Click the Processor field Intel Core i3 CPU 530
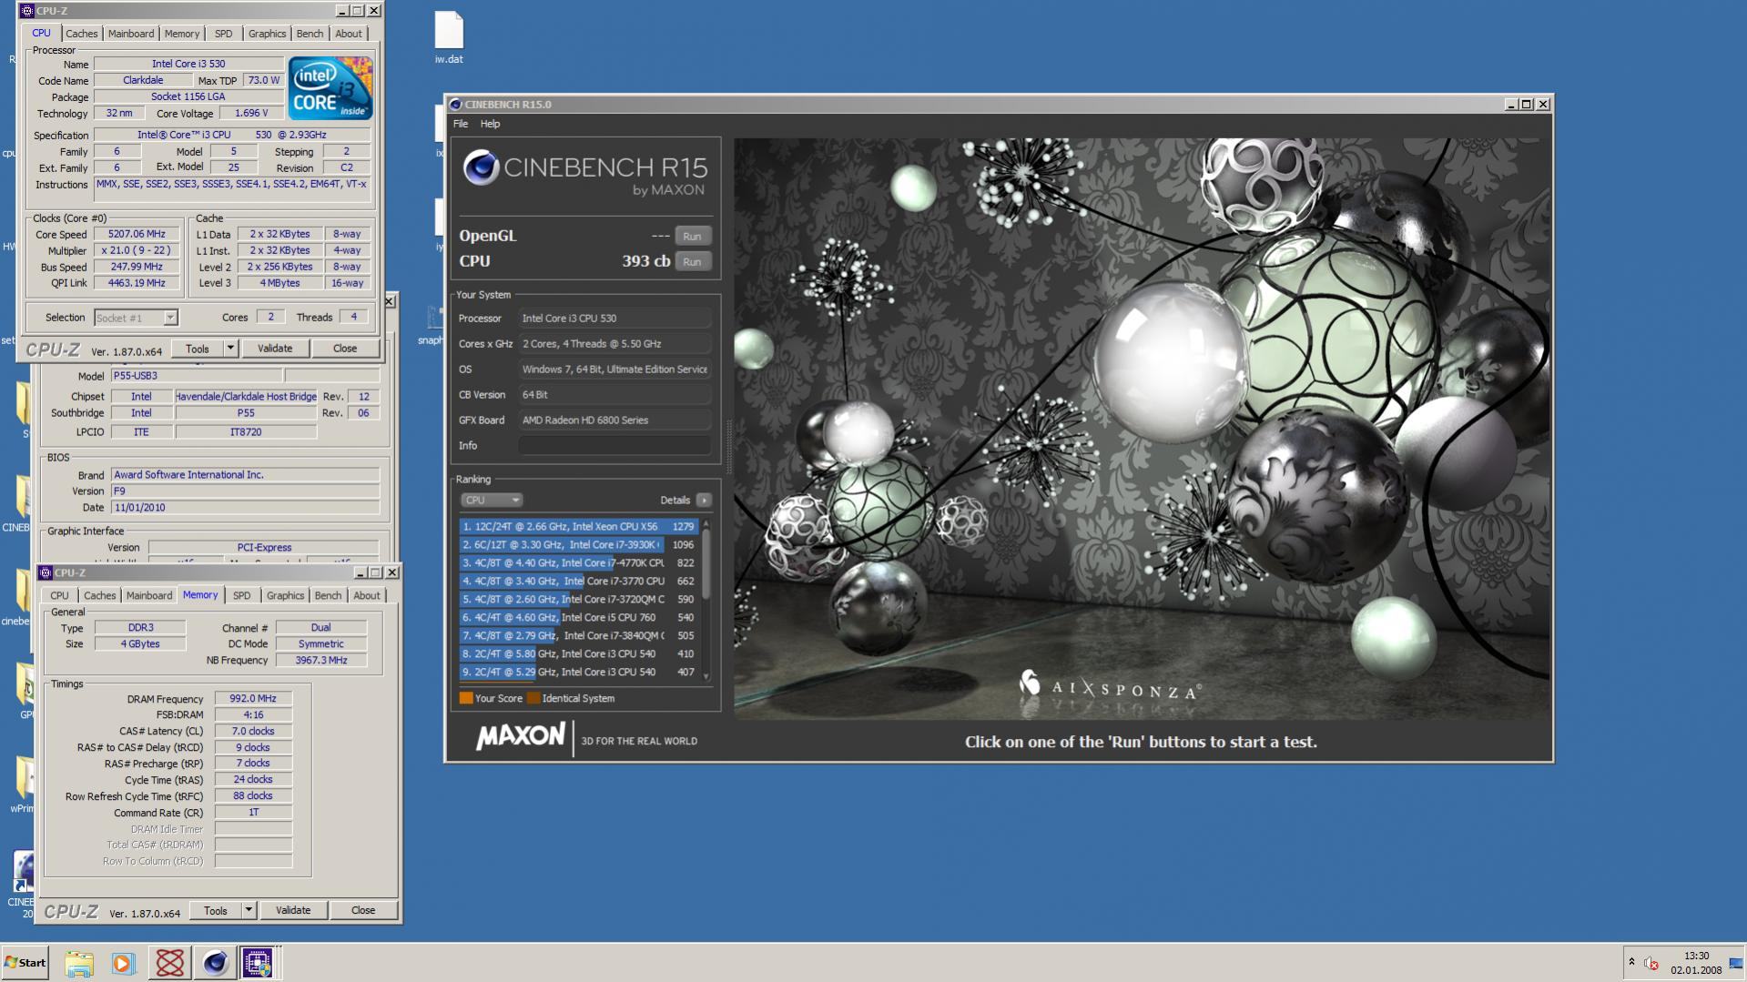This screenshot has width=1747, height=982. [614, 318]
